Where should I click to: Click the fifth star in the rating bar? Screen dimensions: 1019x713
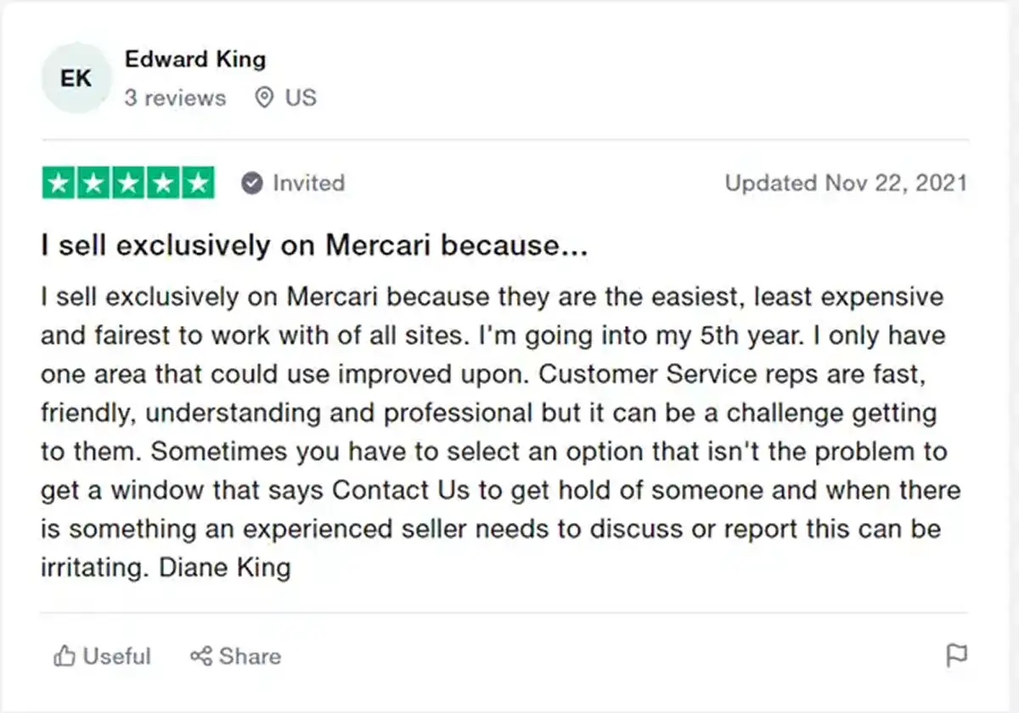[x=197, y=182]
